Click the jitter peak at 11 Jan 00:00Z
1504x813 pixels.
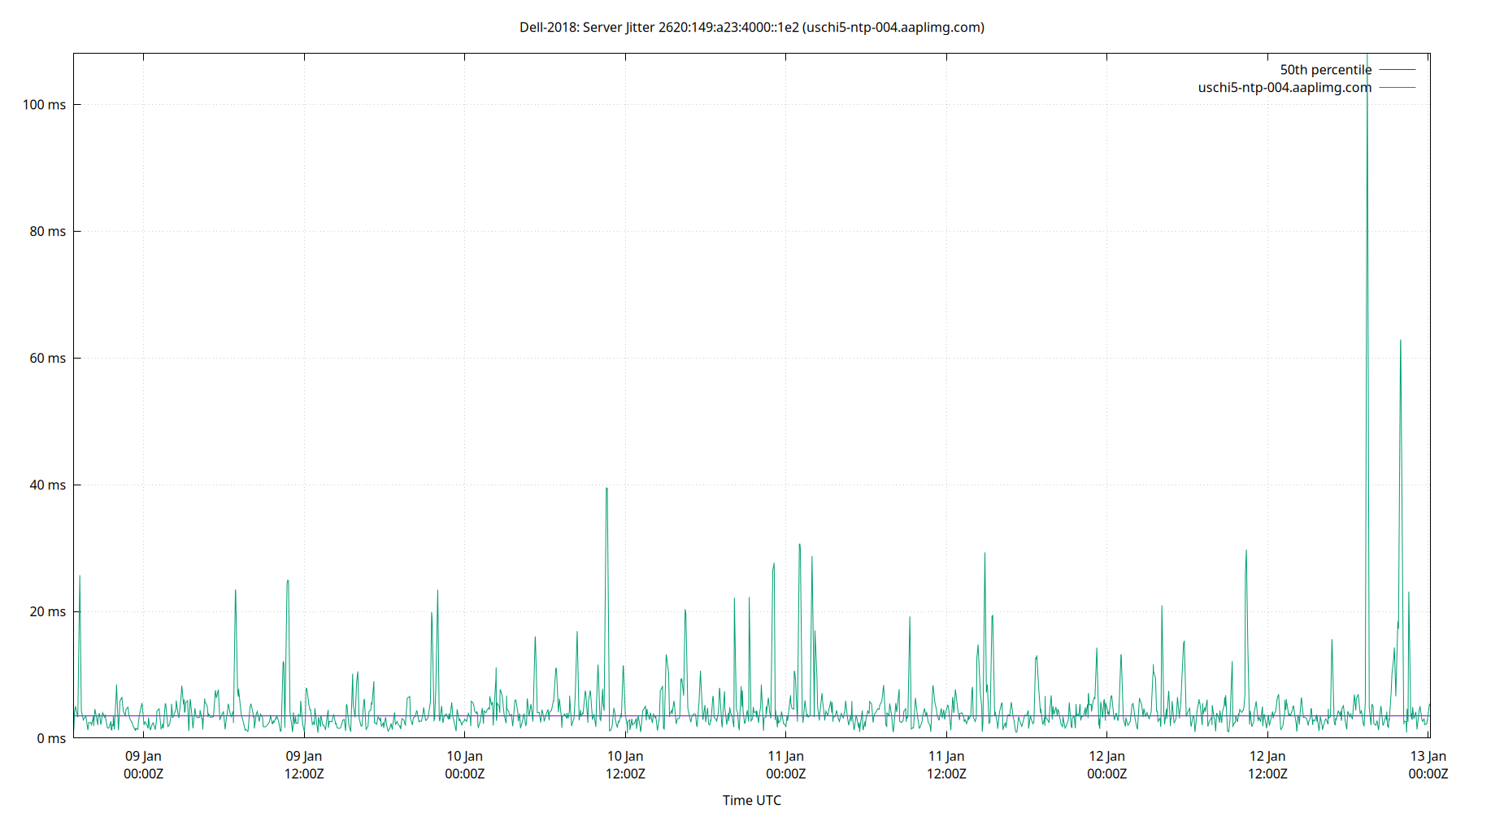coord(800,545)
